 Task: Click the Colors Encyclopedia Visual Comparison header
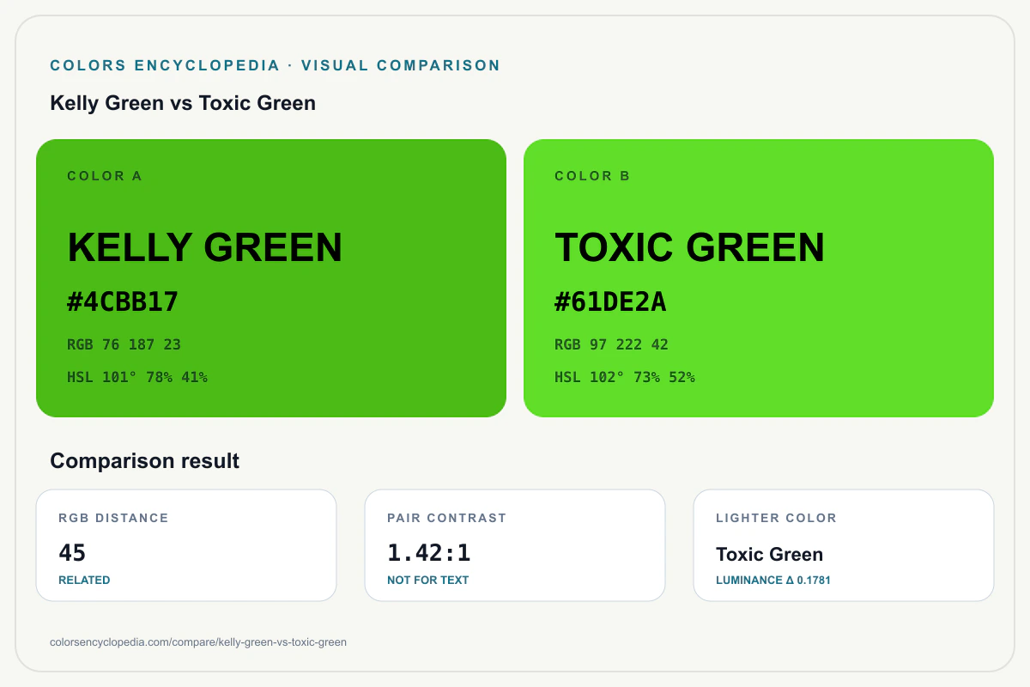276,65
